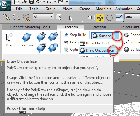Open the selection filter All dropdown
This screenshot has width=140, height=116.
tap(43, 16)
